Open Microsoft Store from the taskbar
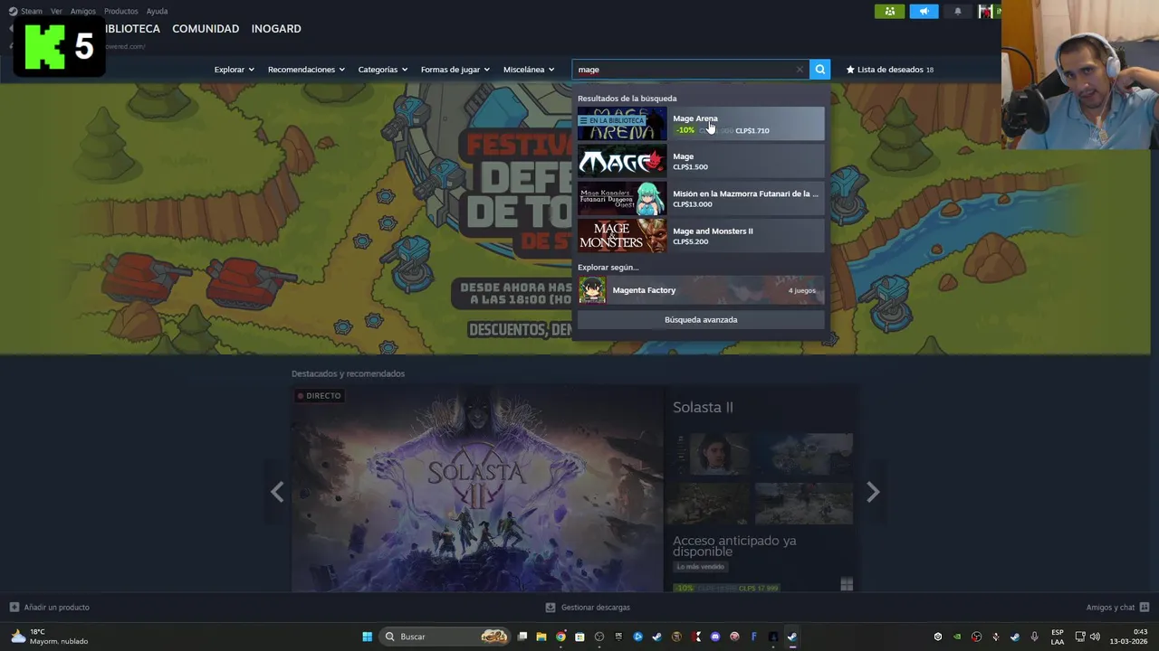Screen dimensions: 1159x651 [579, 637]
